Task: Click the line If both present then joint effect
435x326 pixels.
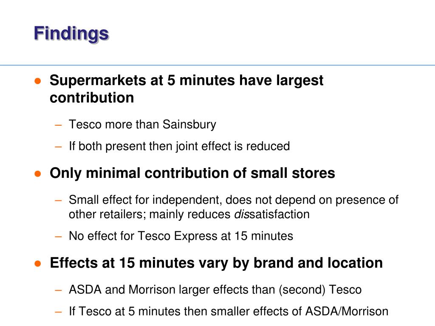Action: point(179,146)
